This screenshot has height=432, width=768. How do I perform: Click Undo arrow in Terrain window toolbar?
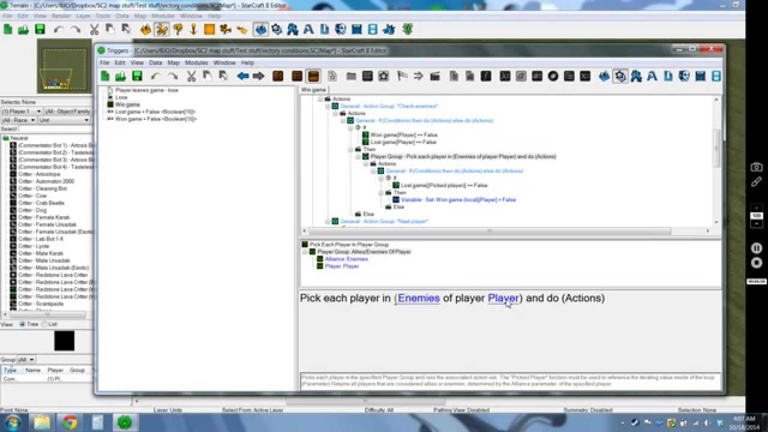pos(59,29)
